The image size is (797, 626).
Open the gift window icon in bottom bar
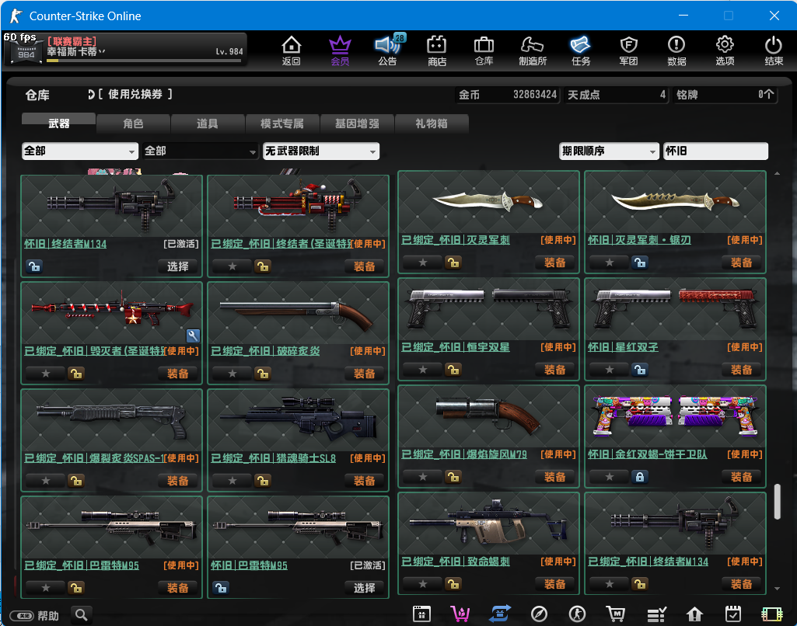point(421,614)
